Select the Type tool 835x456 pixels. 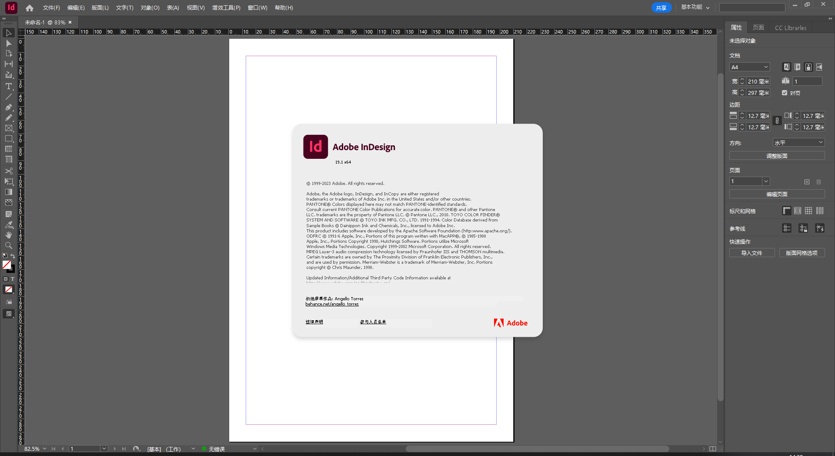(x=8, y=86)
